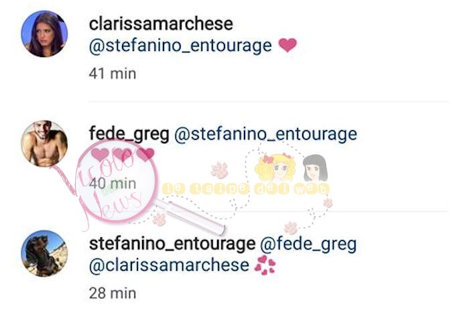Click the dark-haired cartoon girl watermark icon
The height and width of the screenshot is (311, 469).
click(x=315, y=168)
